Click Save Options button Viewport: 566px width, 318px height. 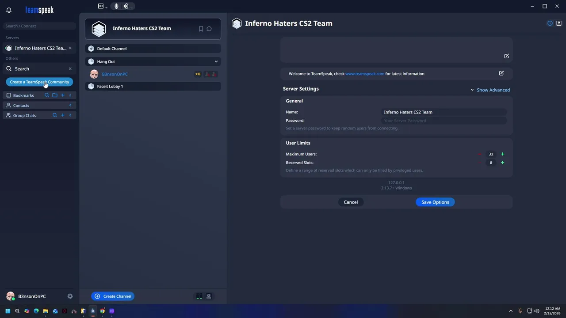pos(435,202)
